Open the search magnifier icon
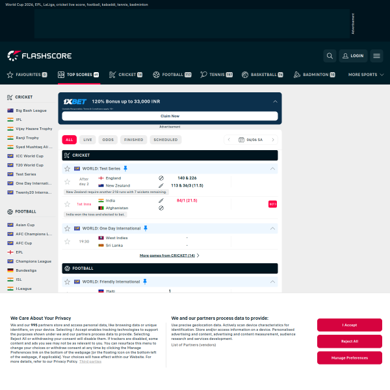The width and height of the screenshot is (390, 390). (330, 56)
